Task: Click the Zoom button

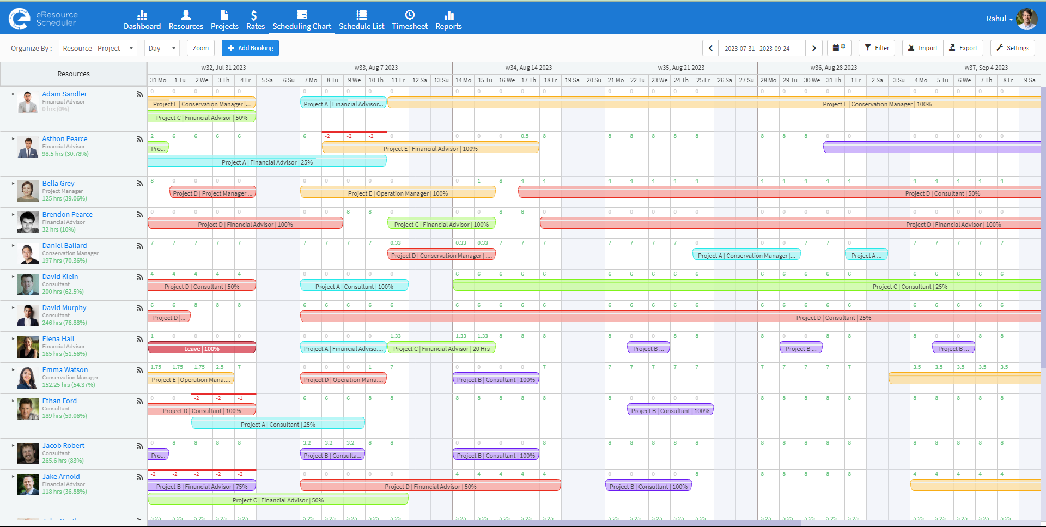Action: [200, 48]
